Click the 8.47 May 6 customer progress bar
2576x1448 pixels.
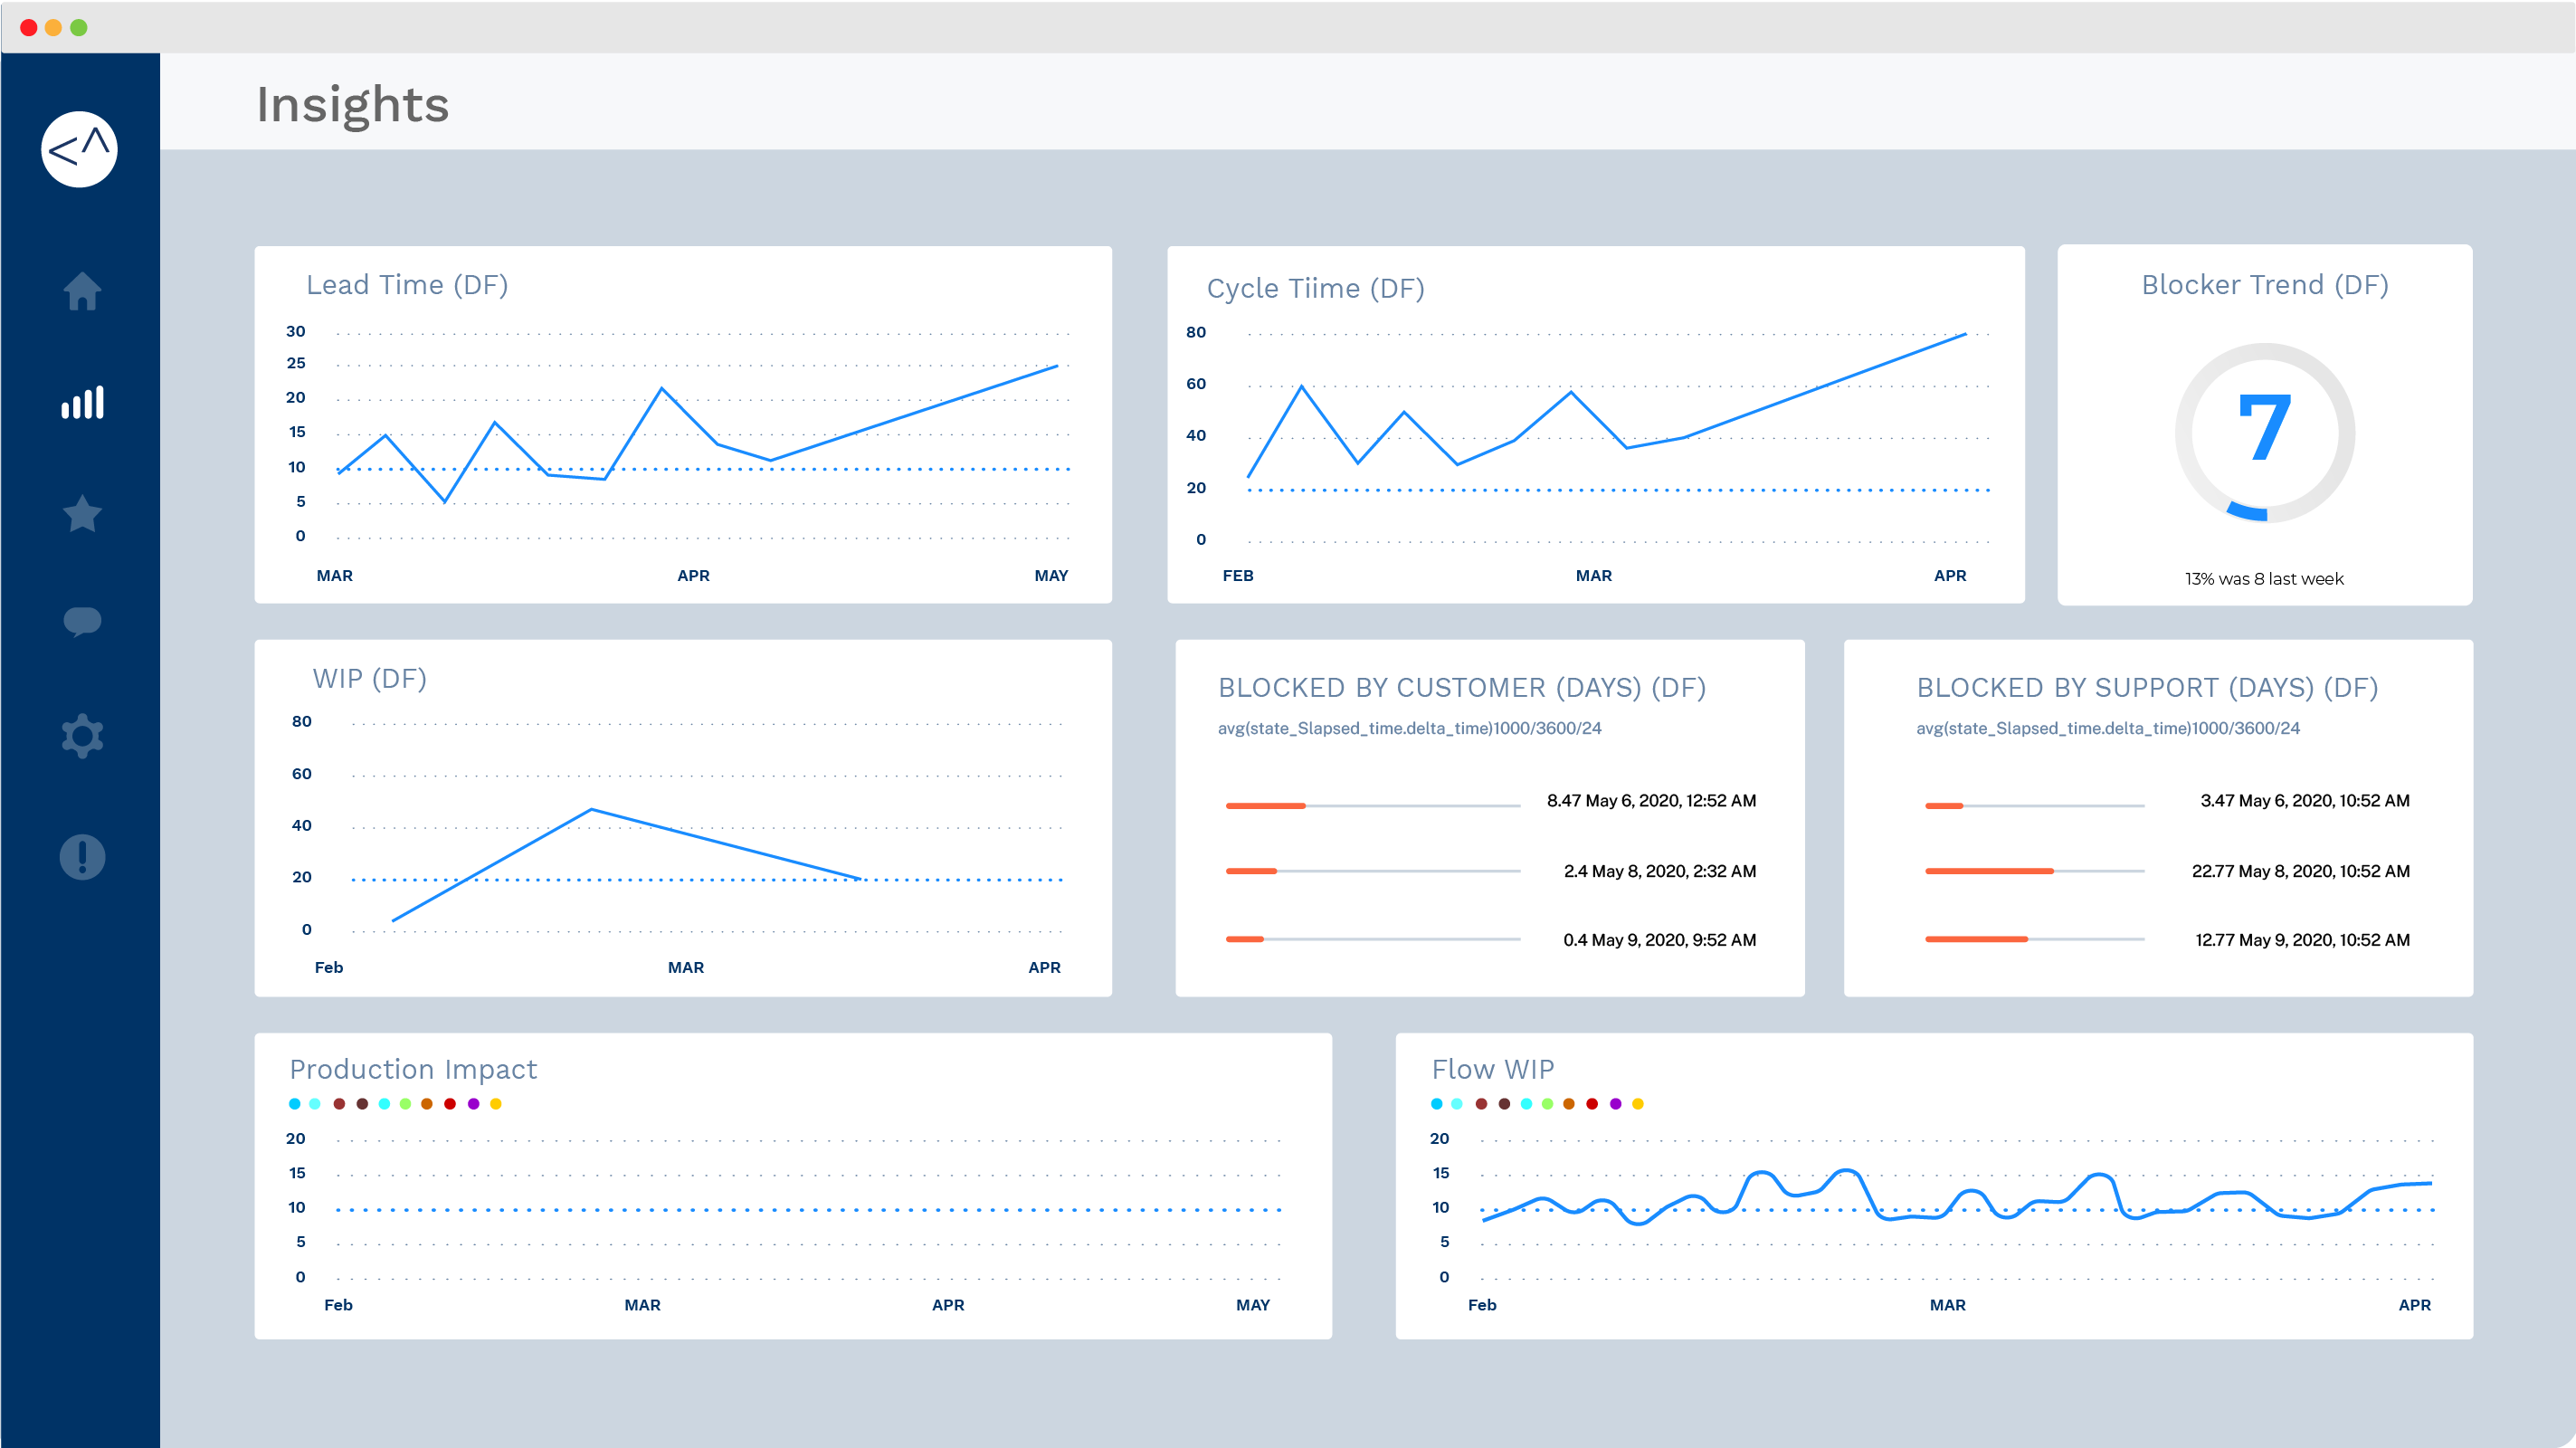pos(1372,805)
